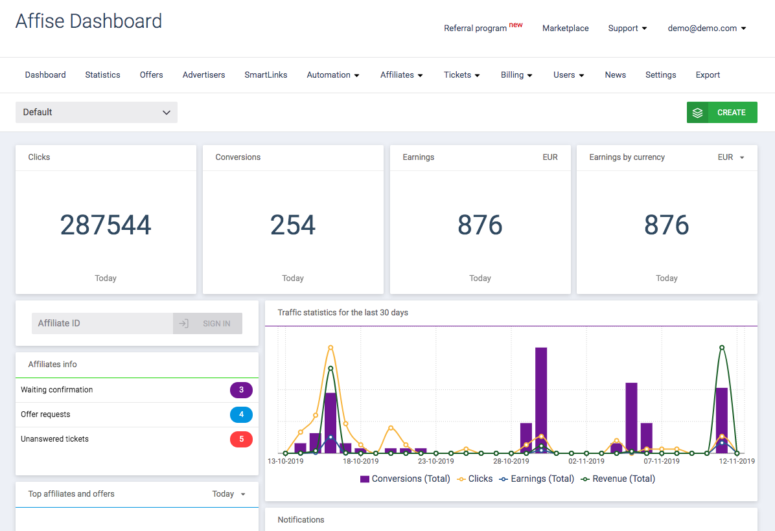The width and height of the screenshot is (775, 531).
Task: Click the blue Offer requests badge showing 4
Action: [x=241, y=414]
